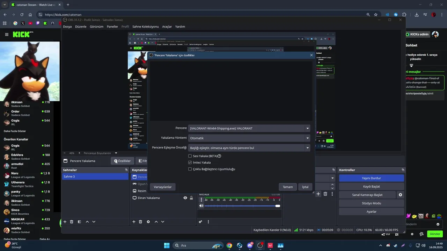This screenshot has height=251, width=447.
Task: Enable Çoklu Bağdaştırıcı Uyumluluğu checkbox
Action: [190, 169]
